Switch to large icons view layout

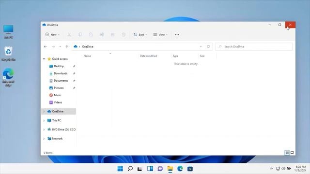292,153
